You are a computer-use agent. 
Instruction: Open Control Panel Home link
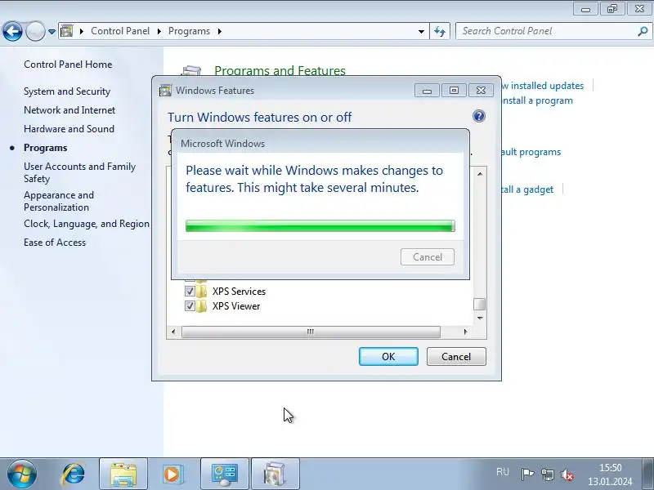pos(68,65)
